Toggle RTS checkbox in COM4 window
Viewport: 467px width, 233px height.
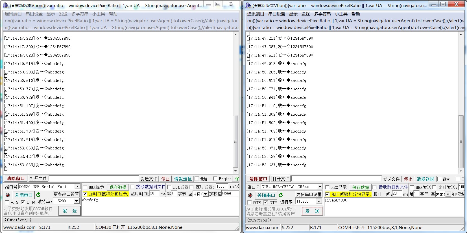click(250, 202)
